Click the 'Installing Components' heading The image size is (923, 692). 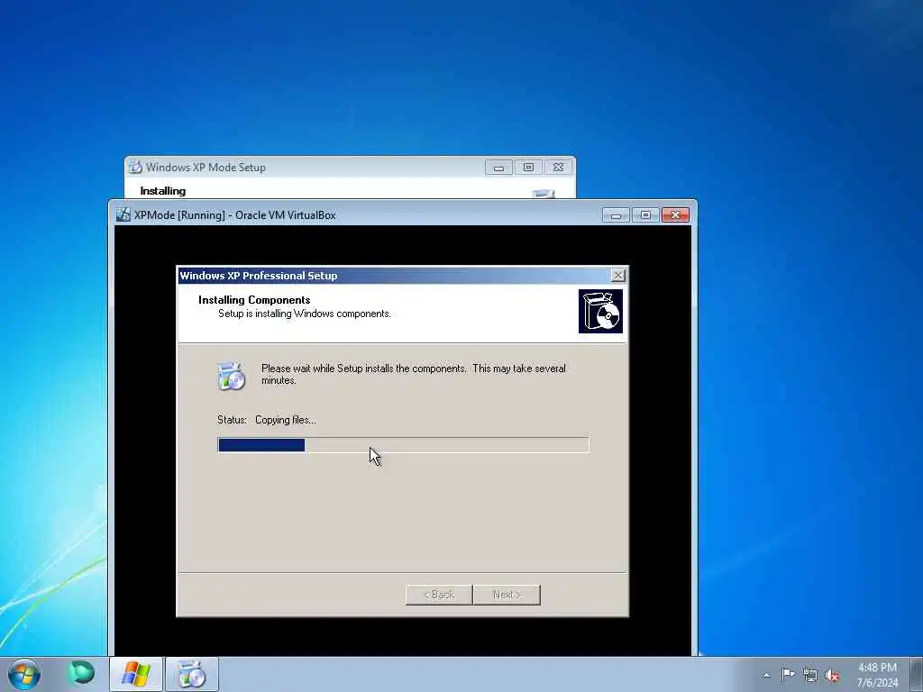(254, 299)
